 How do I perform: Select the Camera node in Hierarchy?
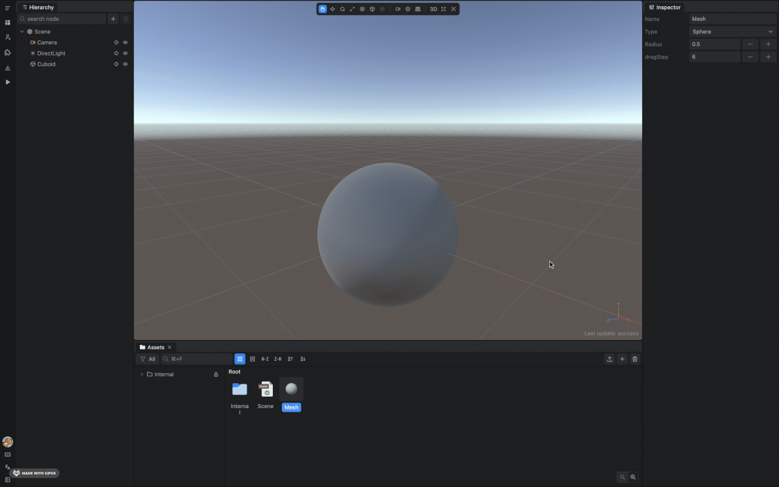click(x=47, y=42)
